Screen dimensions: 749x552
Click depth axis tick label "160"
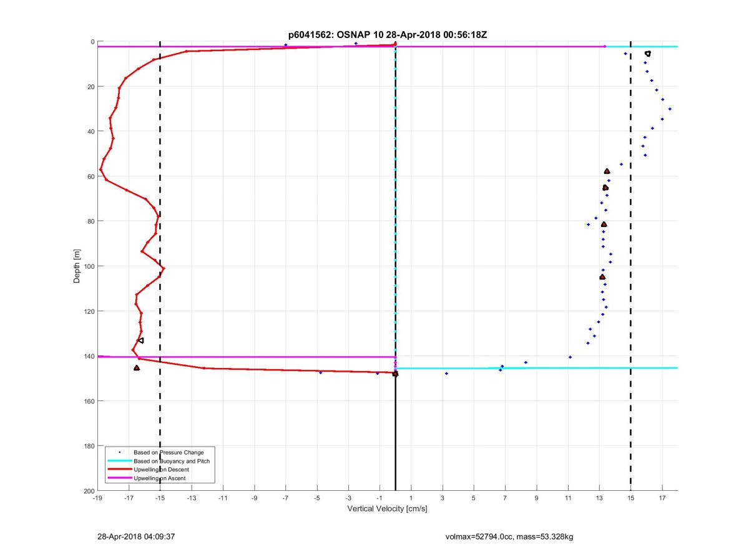(x=89, y=401)
